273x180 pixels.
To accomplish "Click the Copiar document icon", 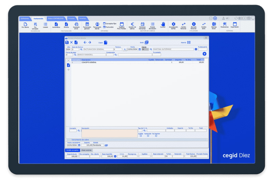I will pos(106,43).
